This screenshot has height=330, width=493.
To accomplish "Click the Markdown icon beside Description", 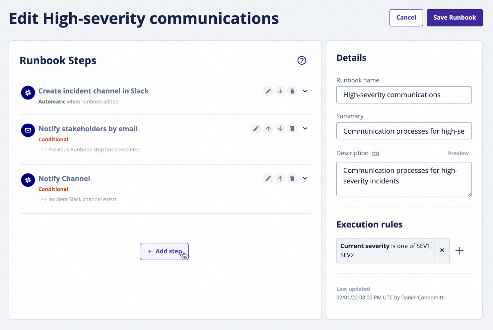I will (x=376, y=154).
